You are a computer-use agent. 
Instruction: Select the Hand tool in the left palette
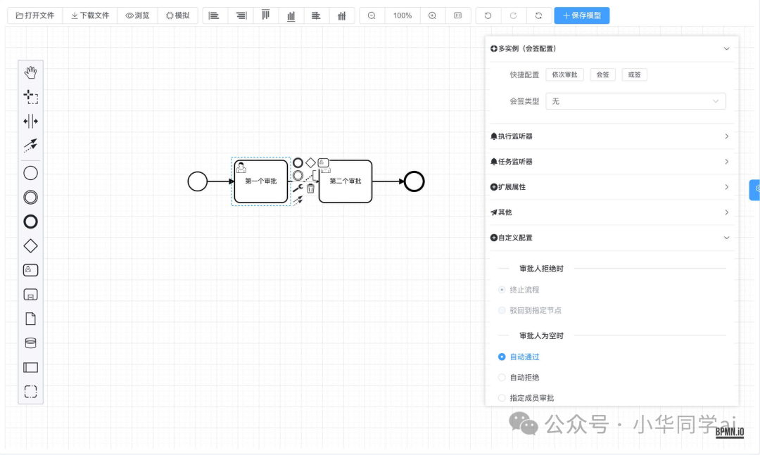tap(30, 72)
